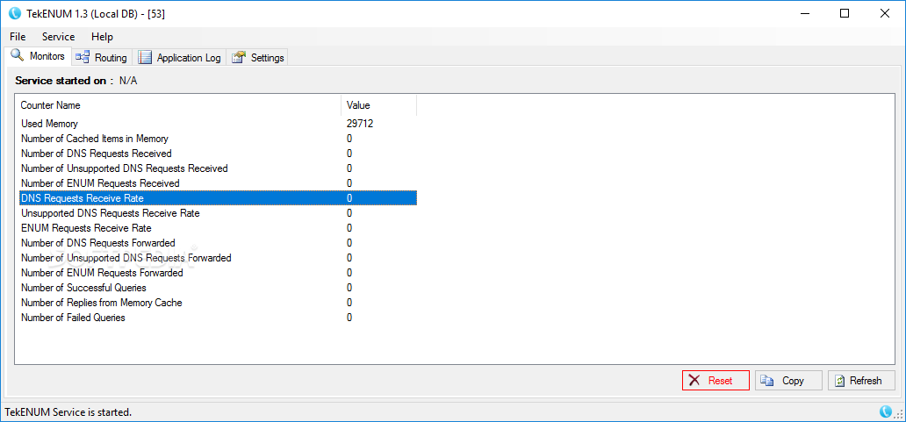Click the N/A service start value
The width and height of the screenshot is (906, 422).
[128, 81]
